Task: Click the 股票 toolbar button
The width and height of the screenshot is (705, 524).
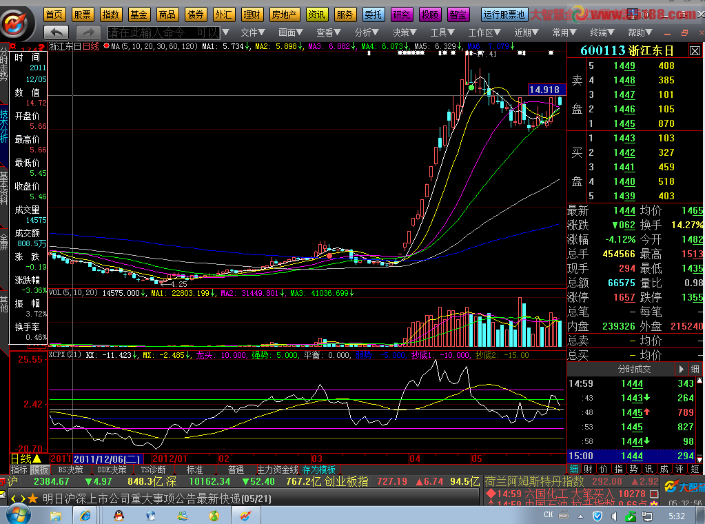Action: (x=82, y=14)
